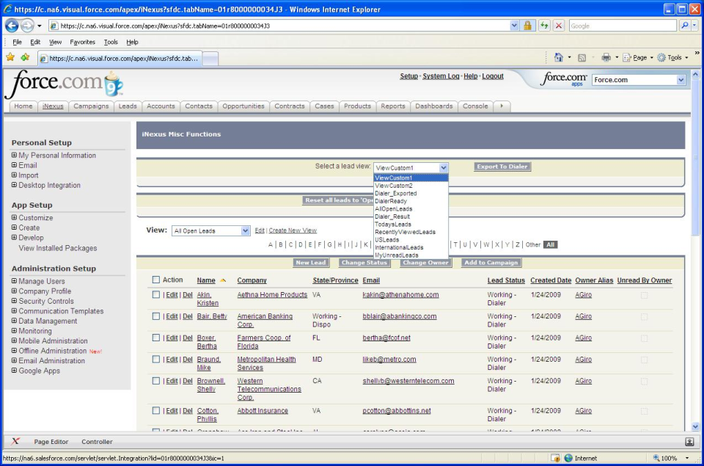Check the box for Brownell, Shelly row

(155, 381)
